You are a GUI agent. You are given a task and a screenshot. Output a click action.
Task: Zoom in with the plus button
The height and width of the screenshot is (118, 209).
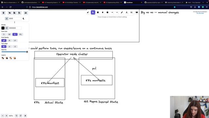(x=7, y=116)
